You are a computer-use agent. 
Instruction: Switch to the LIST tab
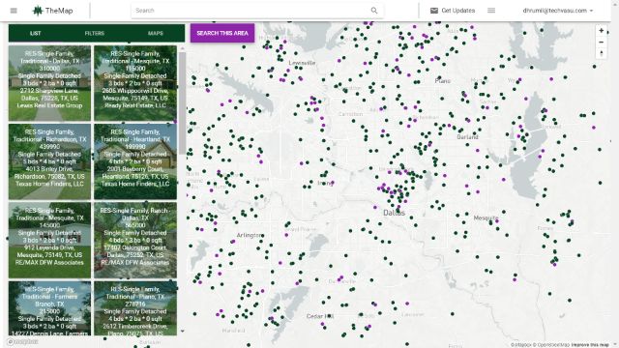(35, 33)
